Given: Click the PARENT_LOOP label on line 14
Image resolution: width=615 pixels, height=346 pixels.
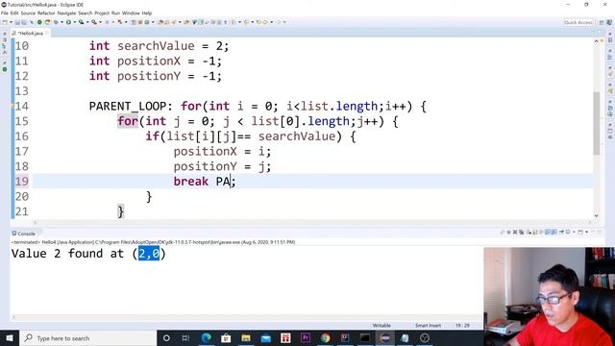Looking at the screenshot, I should (128, 107).
